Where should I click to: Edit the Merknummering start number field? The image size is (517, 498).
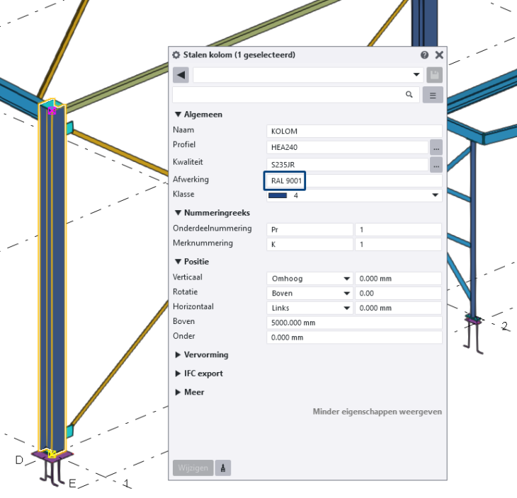(398, 244)
